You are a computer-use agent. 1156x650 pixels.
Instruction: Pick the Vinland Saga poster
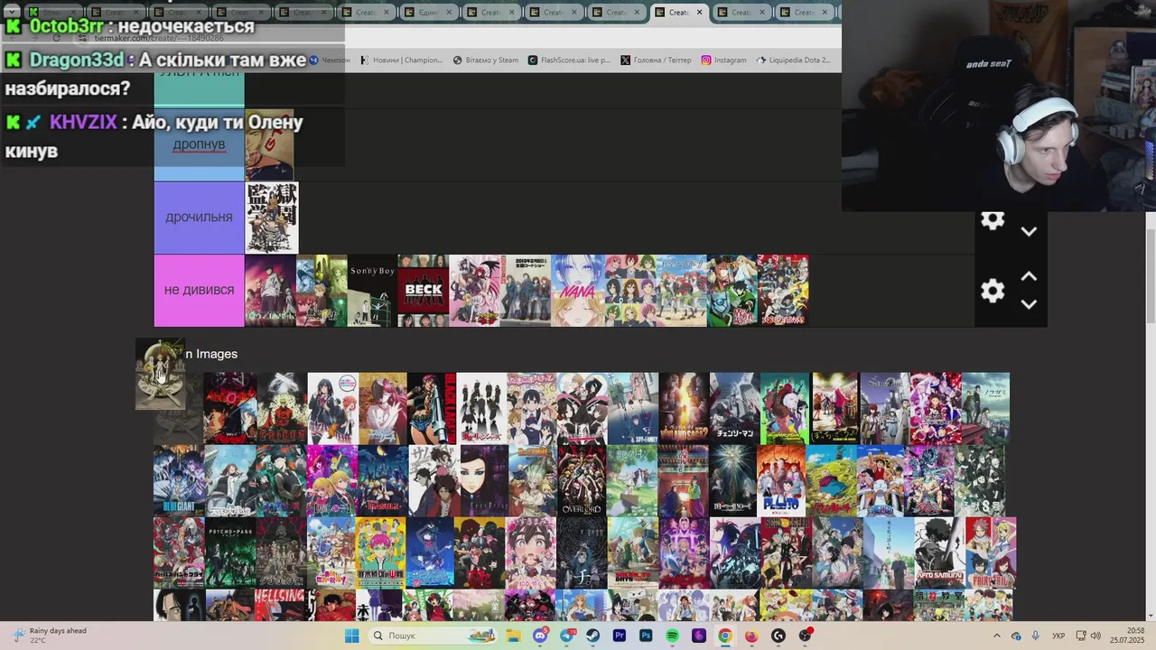[684, 408]
